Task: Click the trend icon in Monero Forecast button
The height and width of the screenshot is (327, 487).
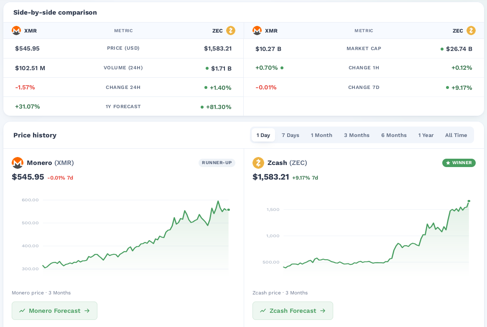Action: pyautogui.click(x=22, y=311)
